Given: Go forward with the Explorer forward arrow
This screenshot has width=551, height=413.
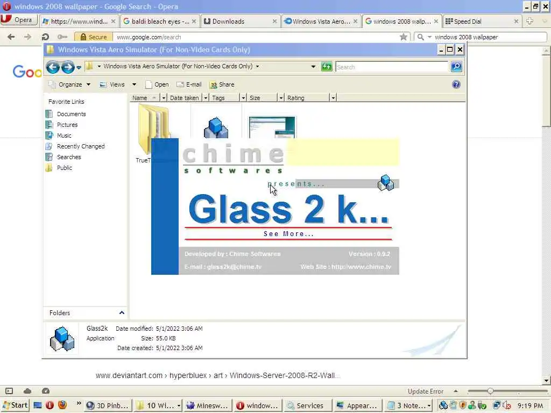Looking at the screenshot, I should pyautogui.click(x=68, y=67).
